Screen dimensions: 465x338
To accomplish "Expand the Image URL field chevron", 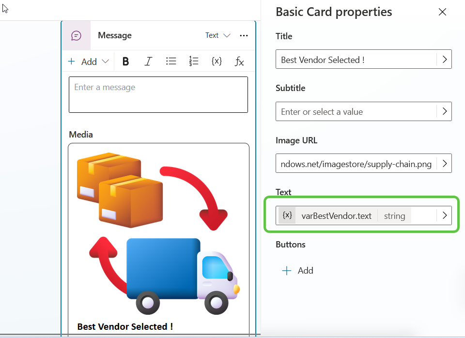I will tap(444, 163).
